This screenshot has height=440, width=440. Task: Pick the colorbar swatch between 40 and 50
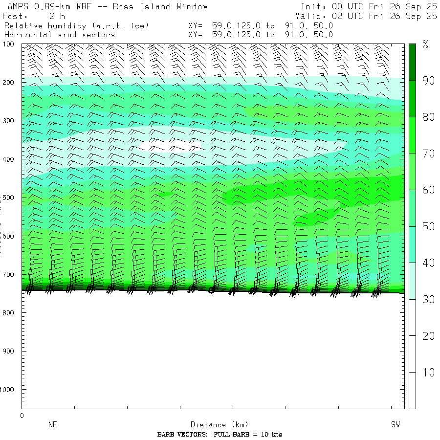point(412,245)
